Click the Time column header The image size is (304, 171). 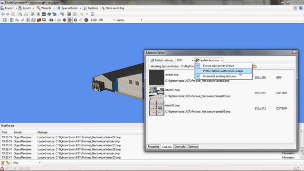(x=4, y=132)
